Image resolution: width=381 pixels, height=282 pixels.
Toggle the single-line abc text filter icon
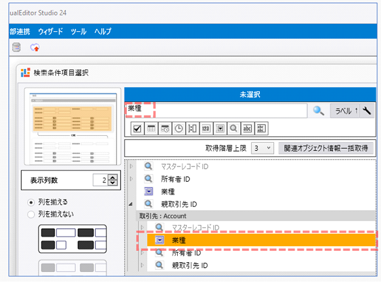coord(247,129)
